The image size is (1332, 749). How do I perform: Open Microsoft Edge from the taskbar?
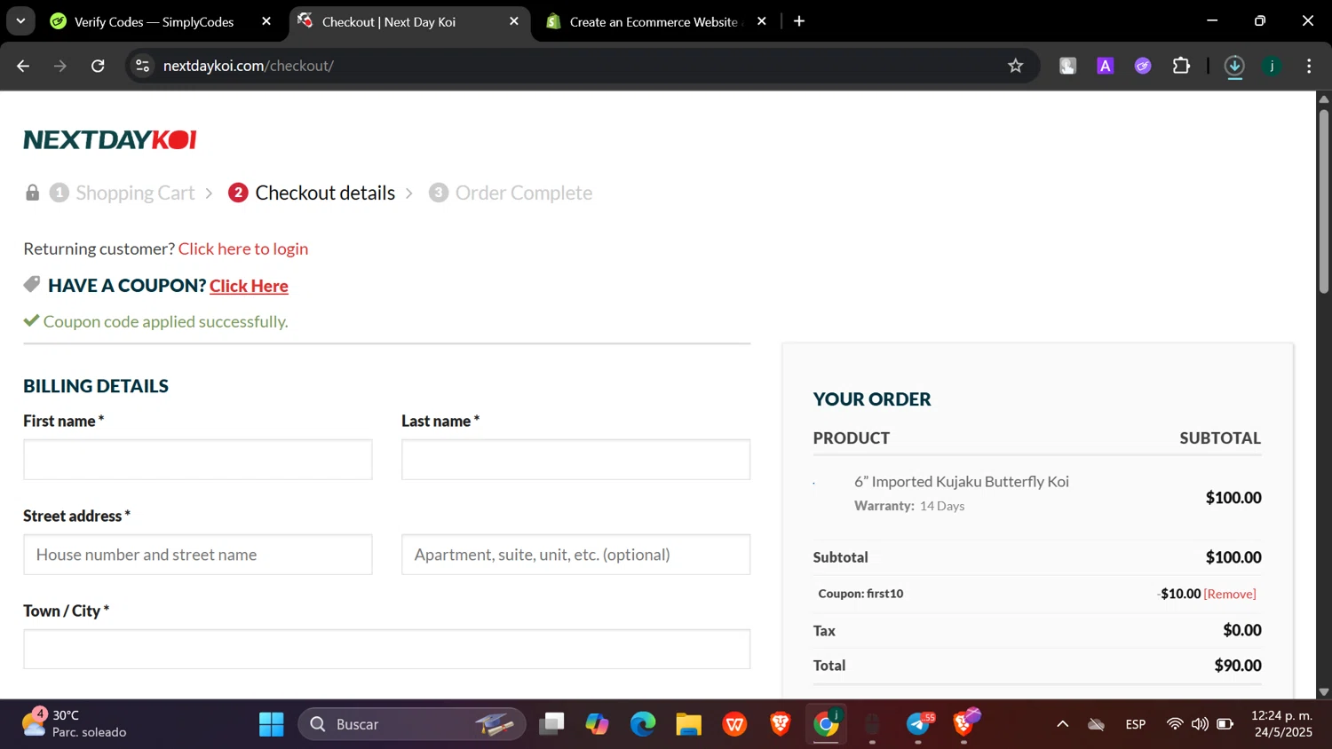tap(643, 724)
